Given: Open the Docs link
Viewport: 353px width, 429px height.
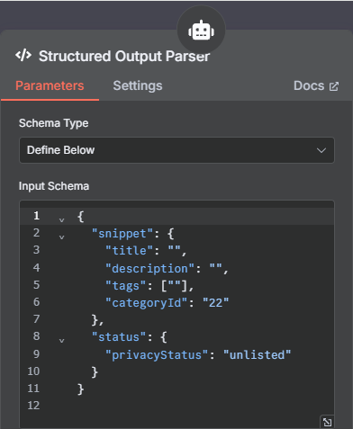Looking at the screenshot, I should tap(316, 86).
